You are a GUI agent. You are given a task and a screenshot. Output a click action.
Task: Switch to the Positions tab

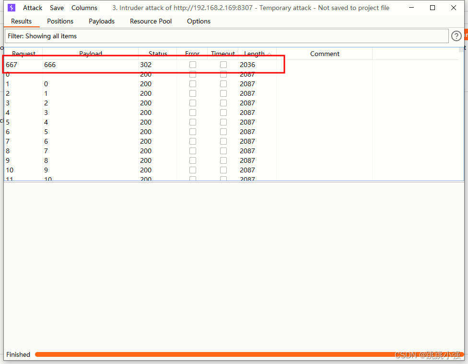point(60,21)
